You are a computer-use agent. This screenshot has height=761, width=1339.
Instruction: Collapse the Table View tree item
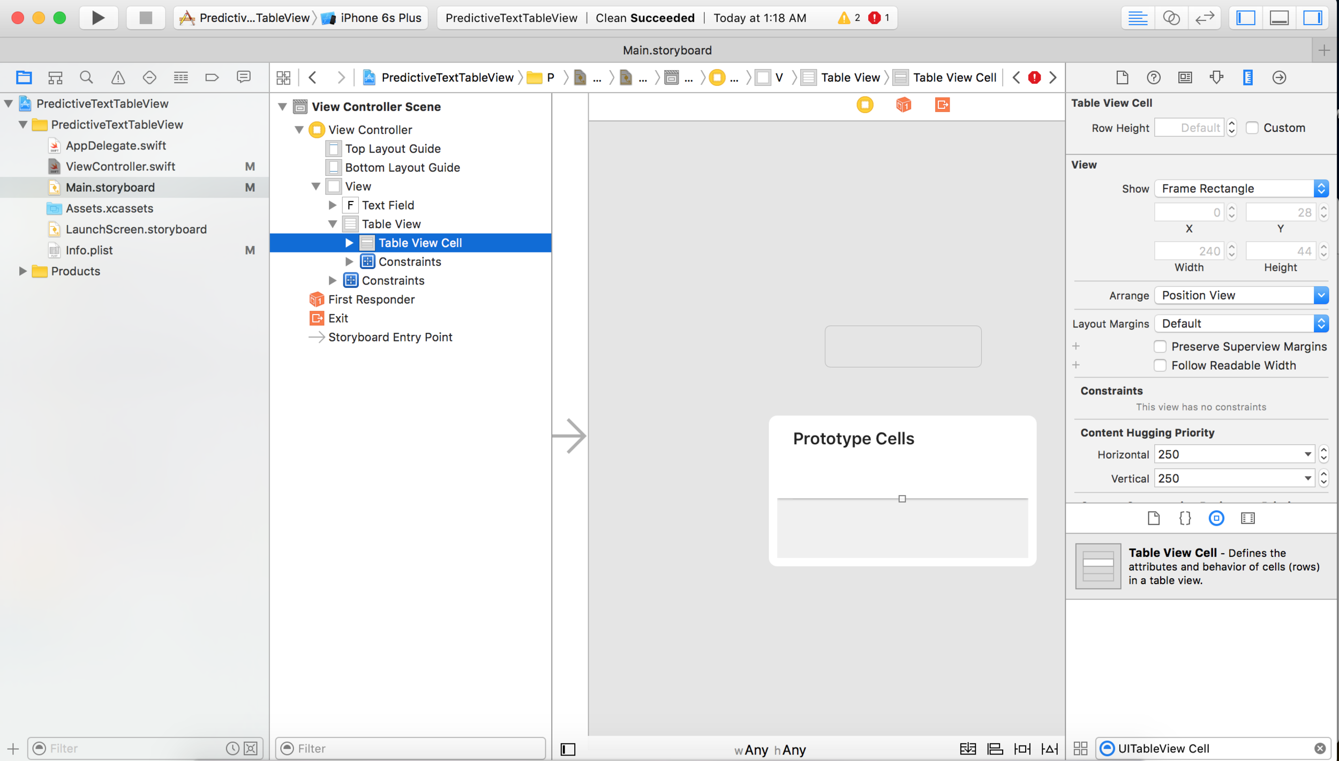tap(333, 224)
